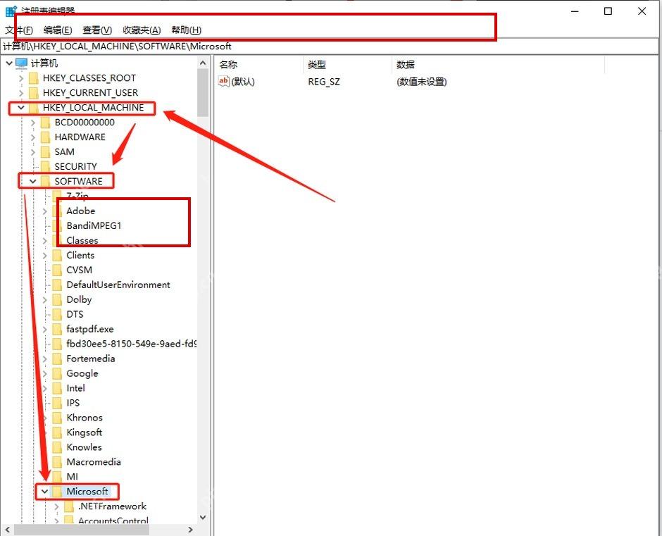662x536 pixels.
Task: Click the HKEY_CLASSES_ROOT folder icon
Action: coord(33,78)
